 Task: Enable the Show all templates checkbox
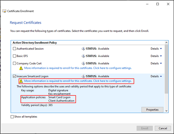point(12,117)
